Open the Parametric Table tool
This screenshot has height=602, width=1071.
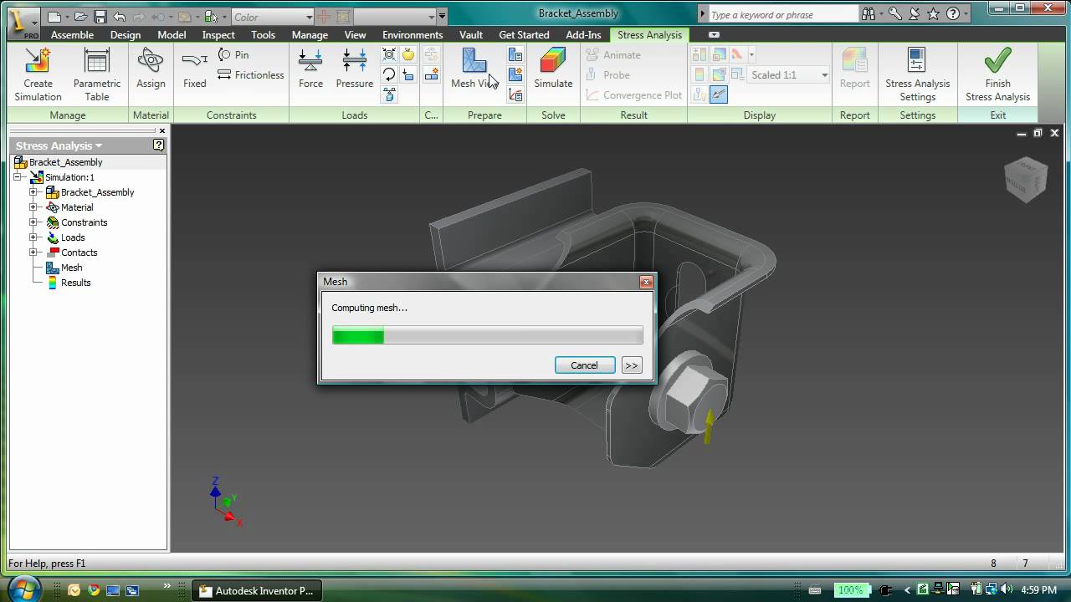[97, 74]
